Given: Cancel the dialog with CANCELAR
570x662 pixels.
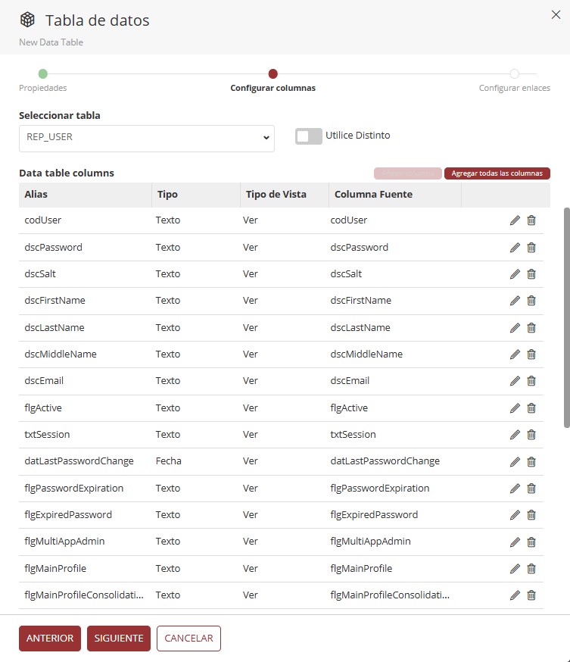Looking at the screenshot, I should pyautogui.click(x=188, y=639).
